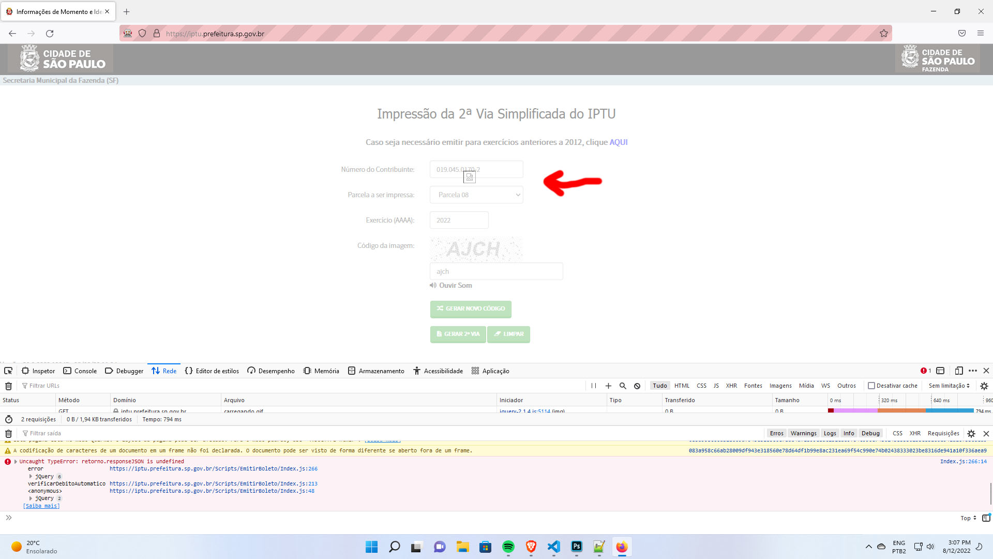Viewport: 993px width, 559px height.
Task: Toggle the Warnings console filter
Action: pyautogui.click(x=803, y=433)
